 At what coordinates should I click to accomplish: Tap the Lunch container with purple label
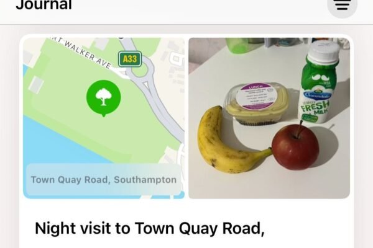tap(257, 104)
